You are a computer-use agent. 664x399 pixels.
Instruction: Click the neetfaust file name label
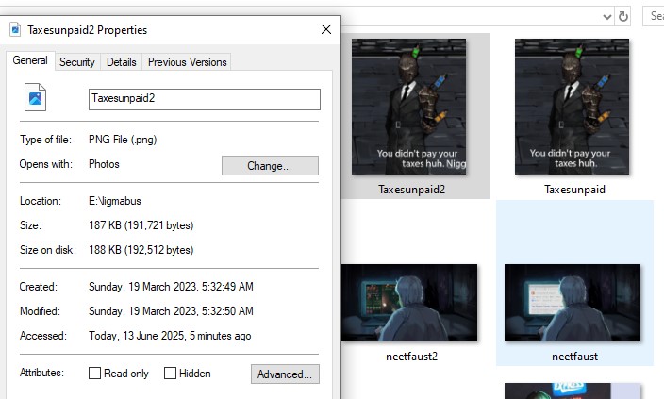coord(574,357)
